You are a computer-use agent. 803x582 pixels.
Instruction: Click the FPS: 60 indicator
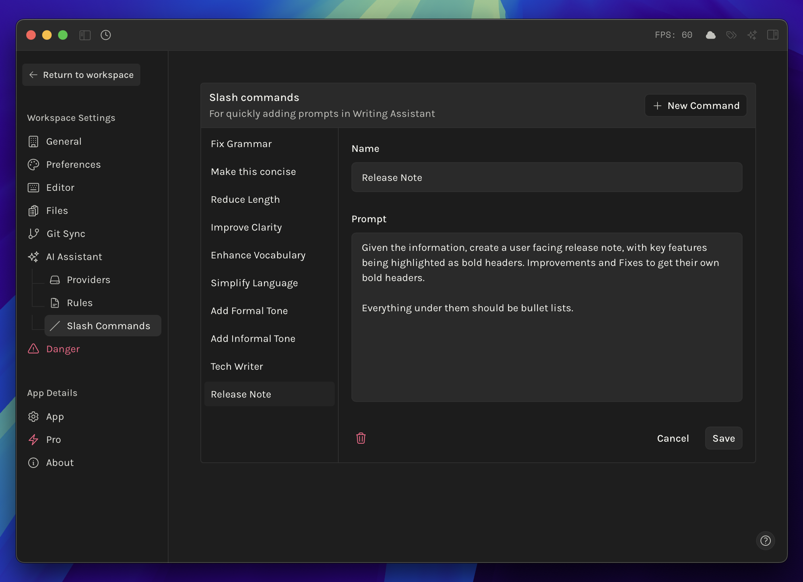point(674,35)
